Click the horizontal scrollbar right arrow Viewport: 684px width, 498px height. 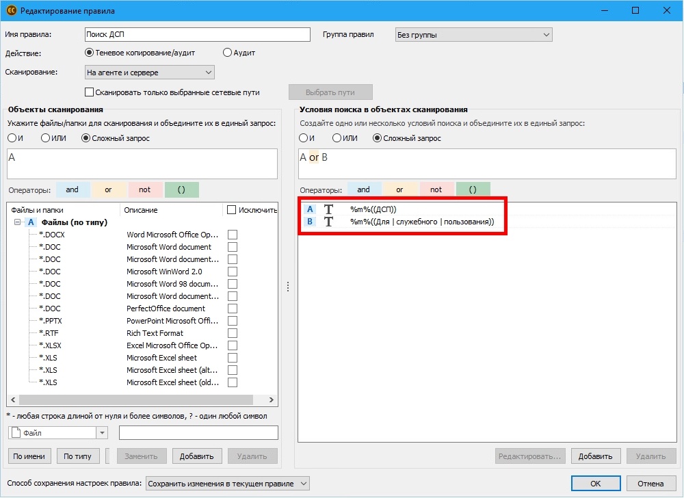click(x=272, y=400)
